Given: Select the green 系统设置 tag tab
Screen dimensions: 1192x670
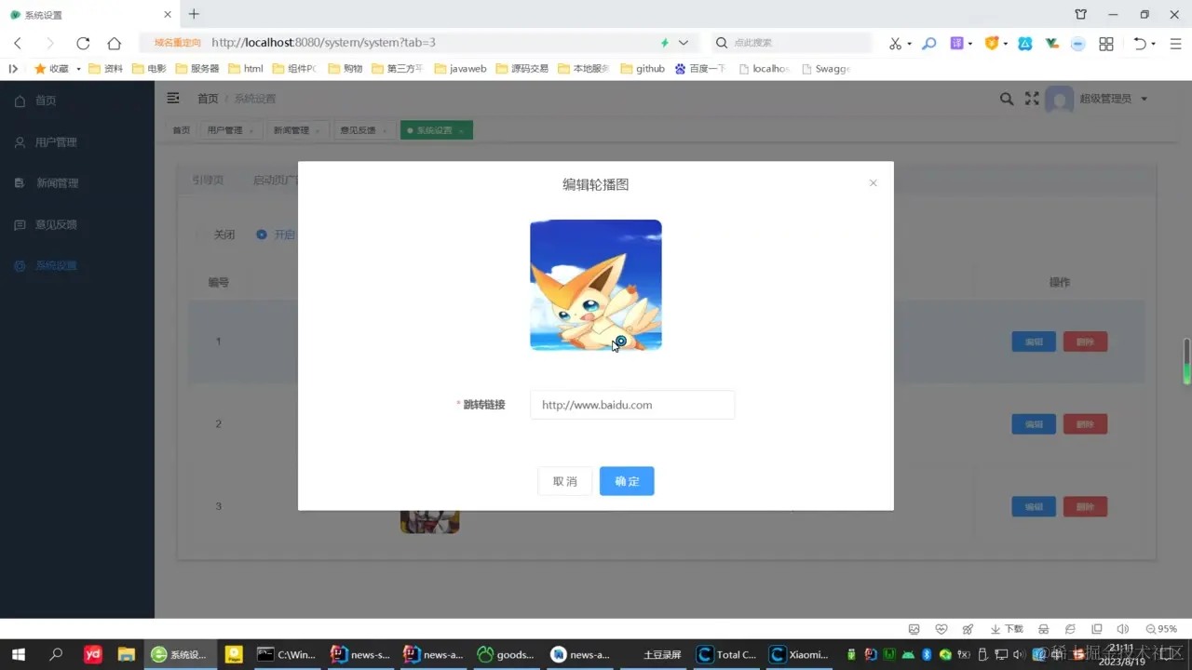Looking at the screenshot, I should (x=437, y=130).
